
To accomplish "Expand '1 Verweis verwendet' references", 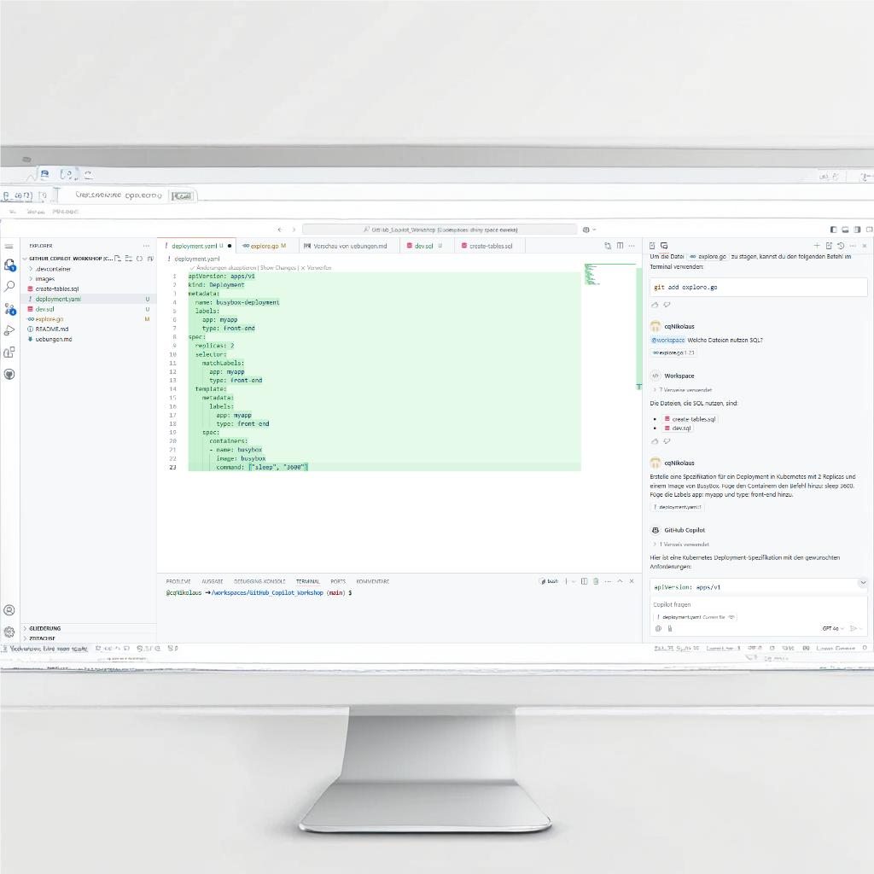I will click(x=680, y=544).
